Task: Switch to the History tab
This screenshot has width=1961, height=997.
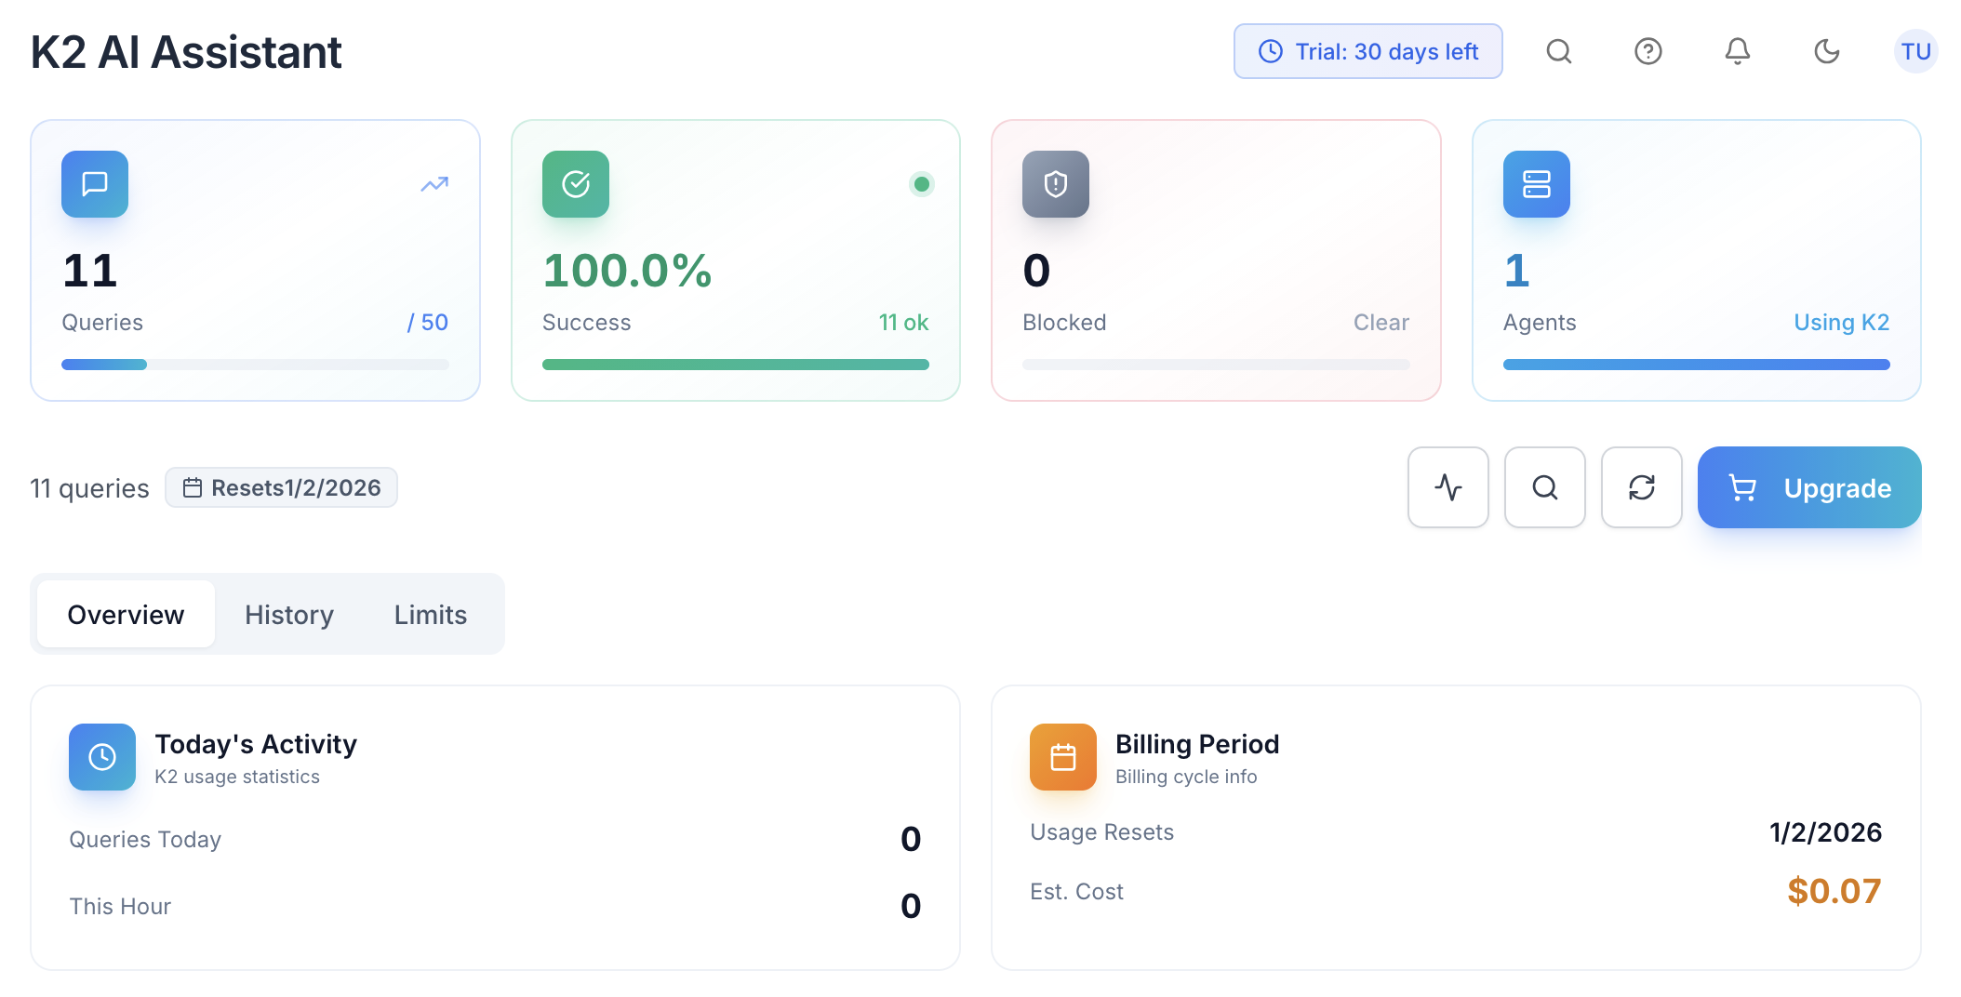Action: 288,614
